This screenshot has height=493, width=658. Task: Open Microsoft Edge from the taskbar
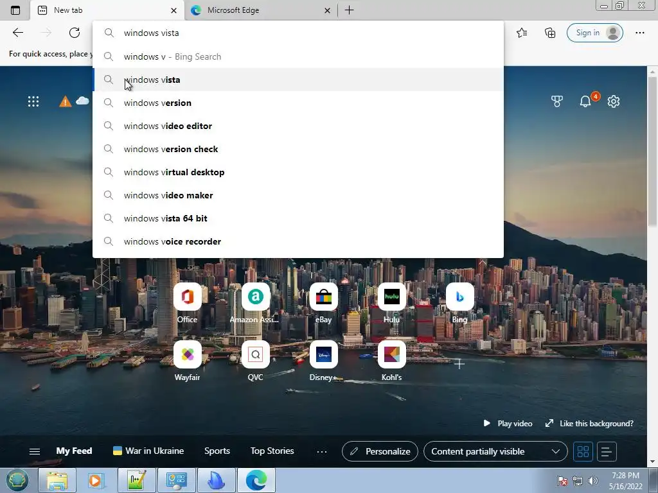(256, 480)
